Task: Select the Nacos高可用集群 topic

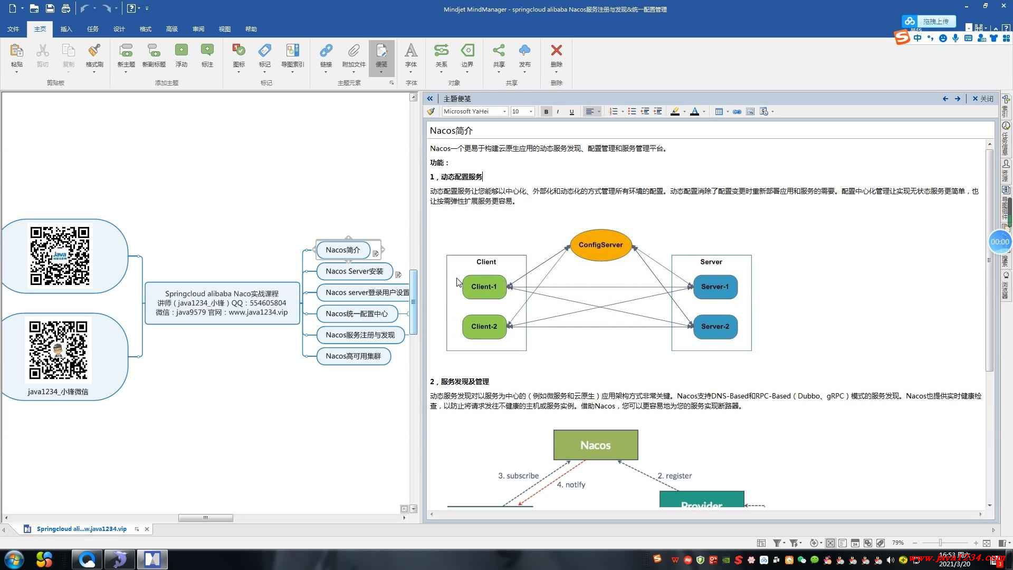Action: click(353, 356)
